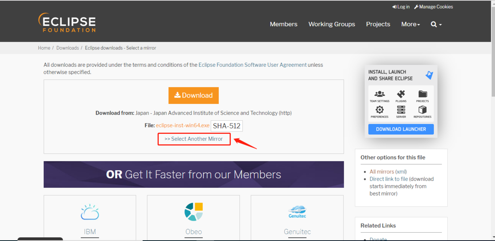Click the Related Links heading
495x241 pixels.
pyautogui.click(x=378, y=226)
